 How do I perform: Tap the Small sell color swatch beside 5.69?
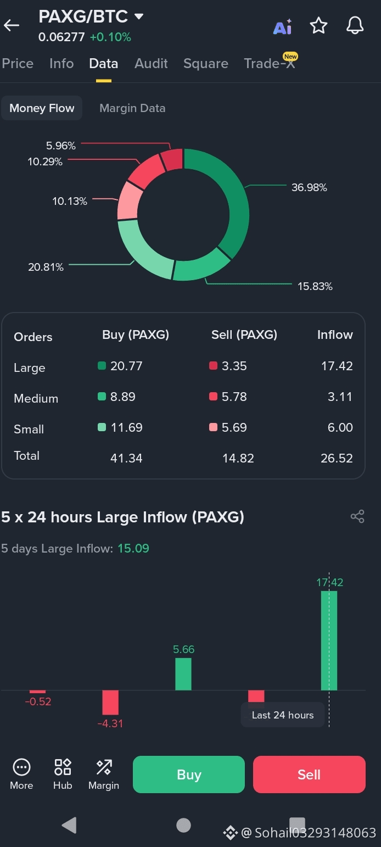pos(213,427)
